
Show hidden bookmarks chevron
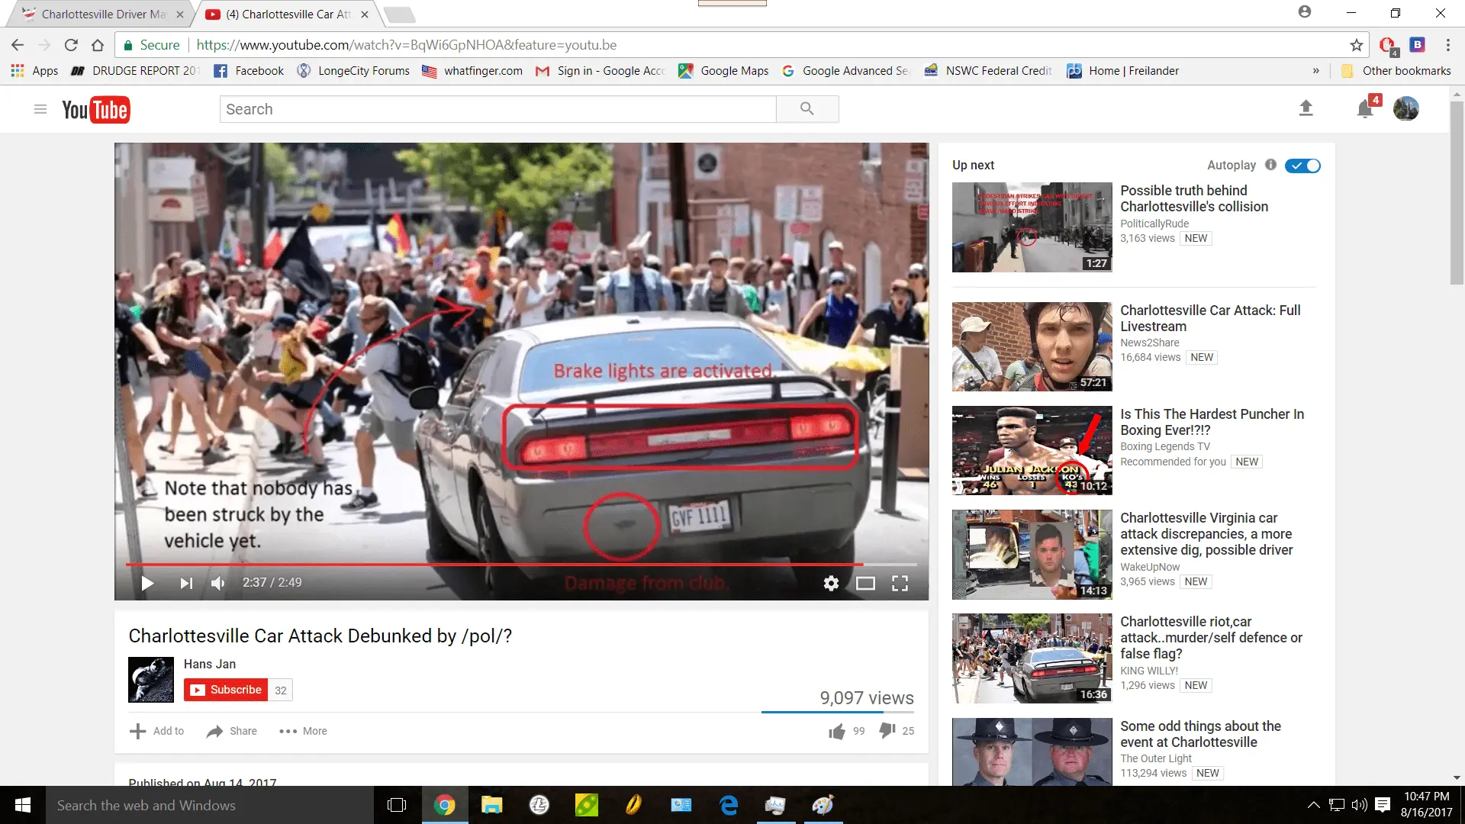[1315, 71]
